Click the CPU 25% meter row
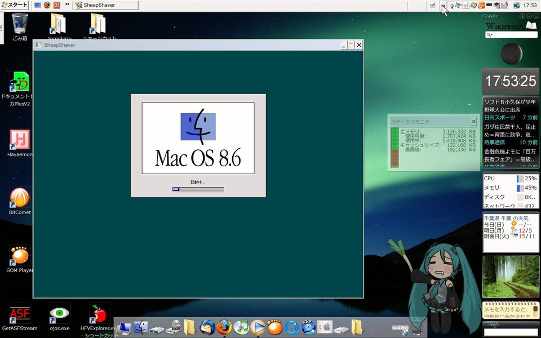This screenshot has width=541, height=338. (511, 179)
